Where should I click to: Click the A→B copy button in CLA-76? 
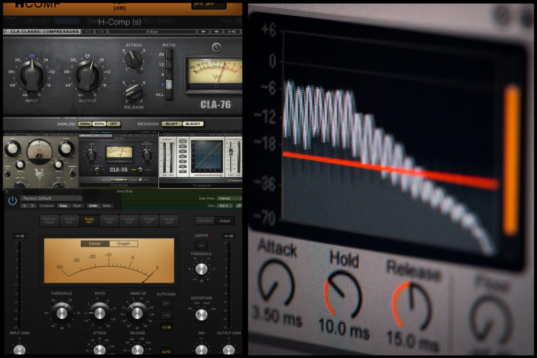coord(231,32)
